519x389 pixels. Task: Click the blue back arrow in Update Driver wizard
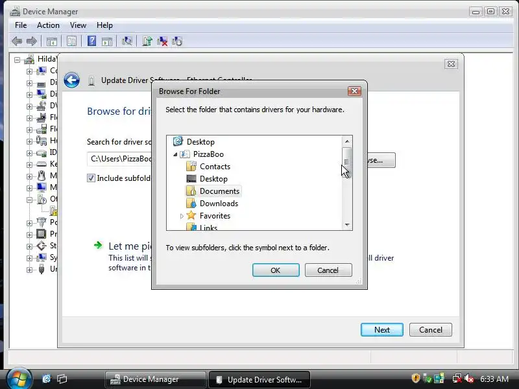(x=71, y=80)
